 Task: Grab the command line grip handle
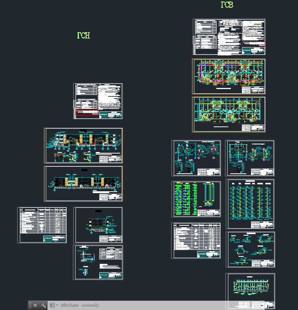[x=30, y=305]
